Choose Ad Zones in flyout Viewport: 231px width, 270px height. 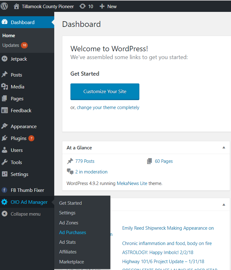pyautogui.click(x=69, y=222)
